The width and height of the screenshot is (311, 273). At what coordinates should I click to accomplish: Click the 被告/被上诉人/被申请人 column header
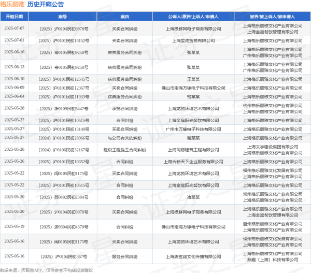(x=272, y=17)
